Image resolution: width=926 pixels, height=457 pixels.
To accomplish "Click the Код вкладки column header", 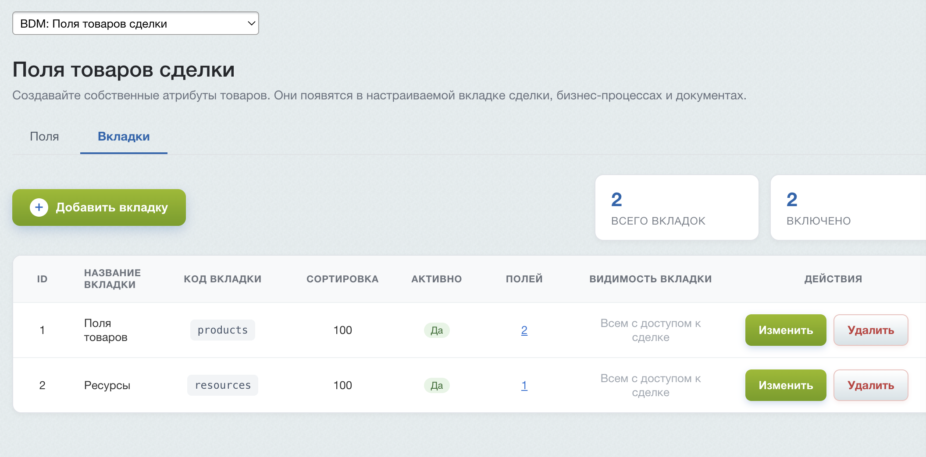I will tap(223, 279).
